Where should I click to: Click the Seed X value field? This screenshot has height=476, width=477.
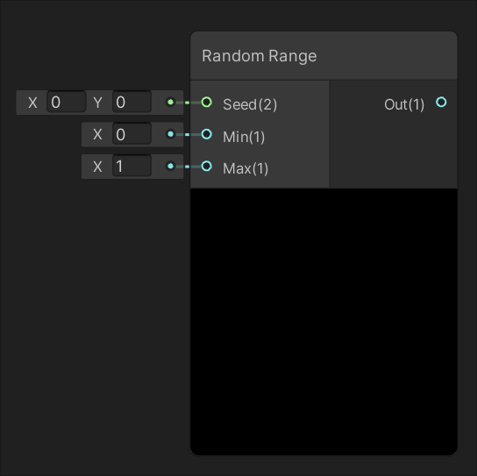(x=67, y=102)
